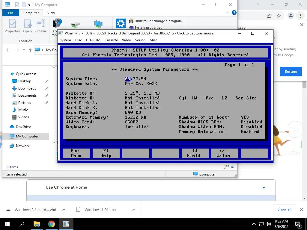Image resolution: width=307 pixels, height=230 pixels.
Task: Open the System menu in PCem
Action: (x=65, y=40)
